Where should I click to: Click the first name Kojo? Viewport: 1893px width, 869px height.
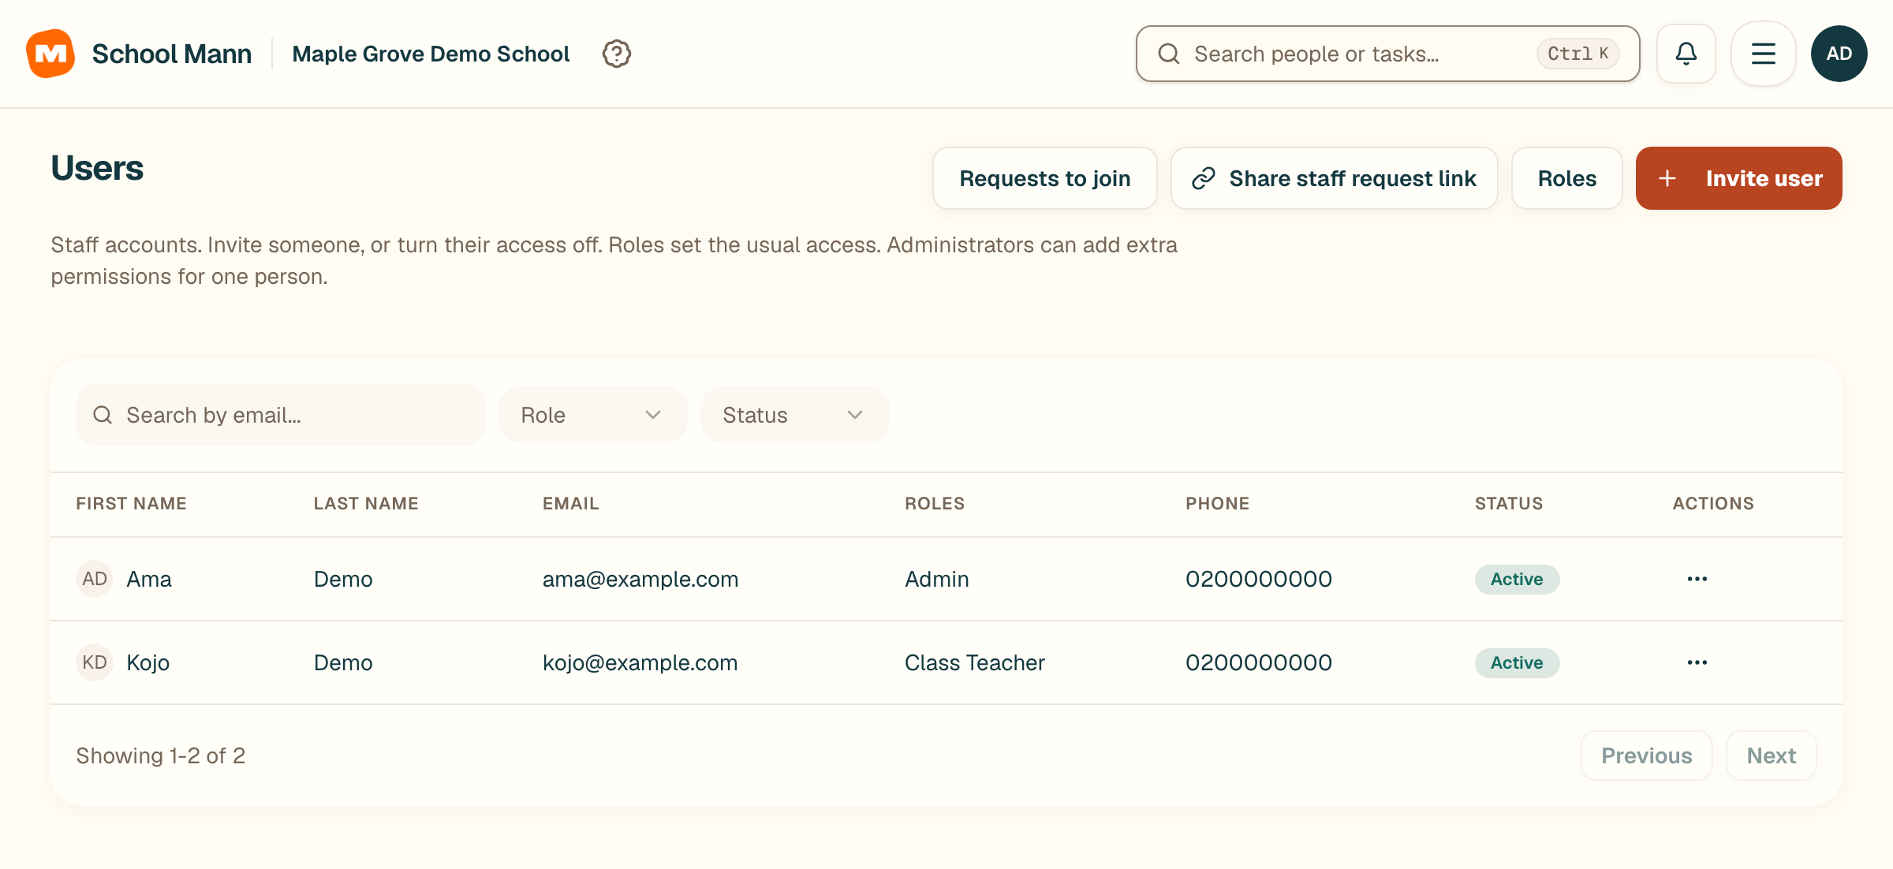[x=148, y=662]
